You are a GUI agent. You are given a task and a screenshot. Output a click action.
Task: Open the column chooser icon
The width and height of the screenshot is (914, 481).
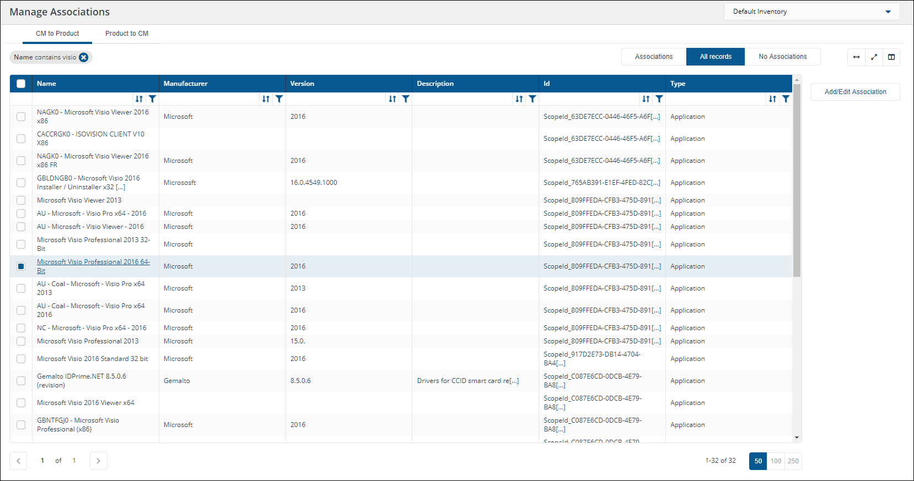(x=891, y=57)
